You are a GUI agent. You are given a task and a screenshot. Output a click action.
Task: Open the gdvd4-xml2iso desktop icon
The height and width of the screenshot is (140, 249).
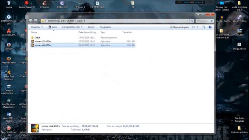click(239, 18)
